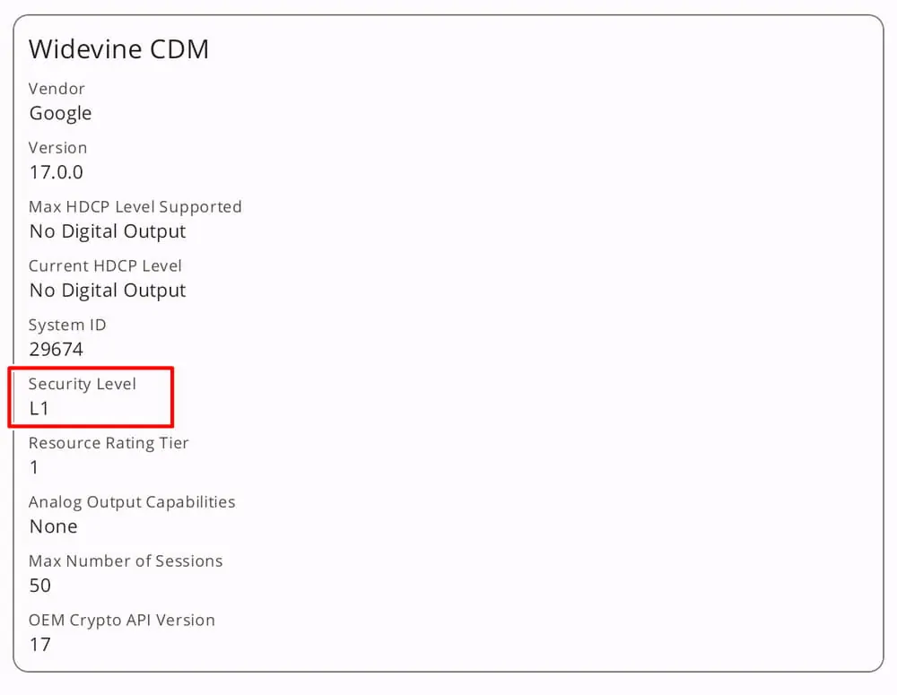The image size is (897, 695).
Task: Click the Google vendor value
Action: 60,113
